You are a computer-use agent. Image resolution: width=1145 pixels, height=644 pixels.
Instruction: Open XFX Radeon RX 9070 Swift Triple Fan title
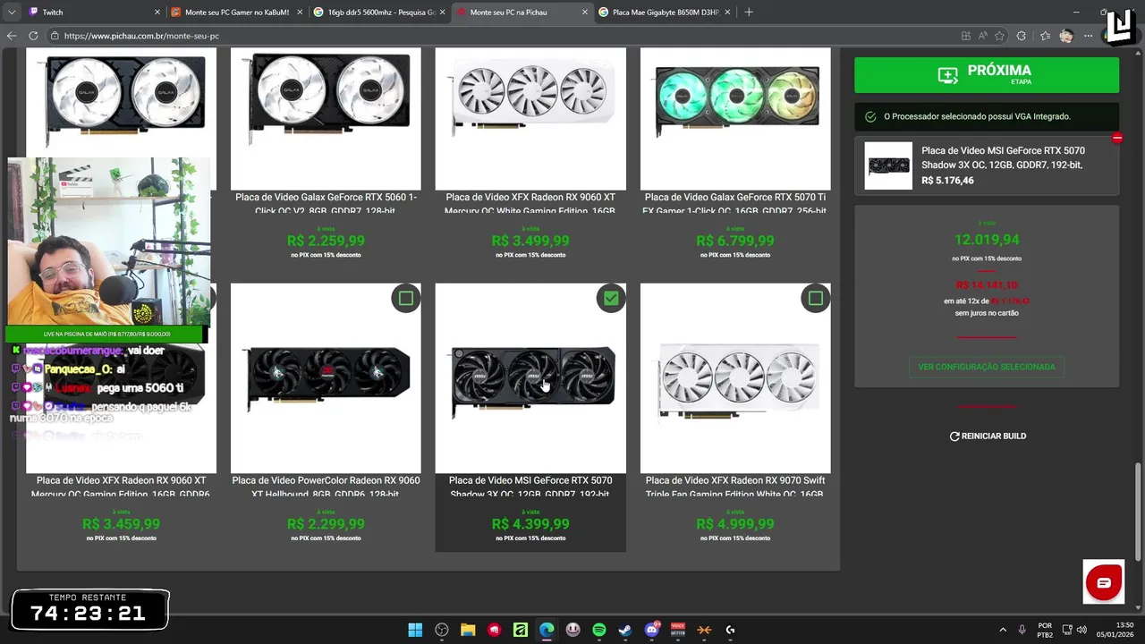click(x=735, y=487)
